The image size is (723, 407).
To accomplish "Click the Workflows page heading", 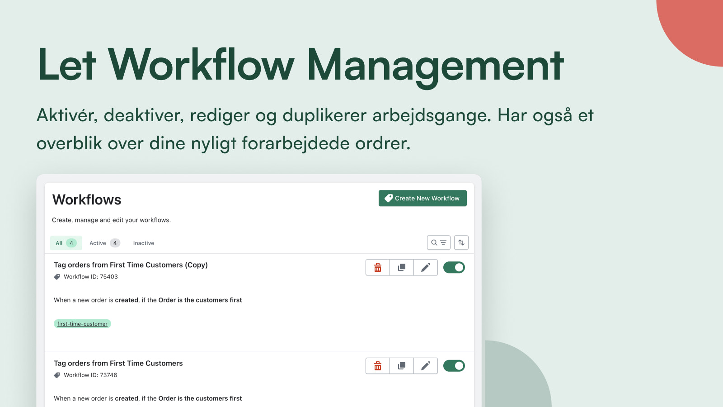I will [x=87, y=199].
